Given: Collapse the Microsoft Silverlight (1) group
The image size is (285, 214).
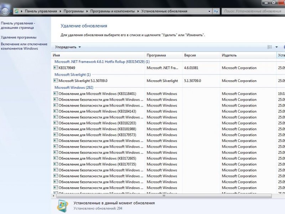Looking at the screenshot, I should [73, 75].
